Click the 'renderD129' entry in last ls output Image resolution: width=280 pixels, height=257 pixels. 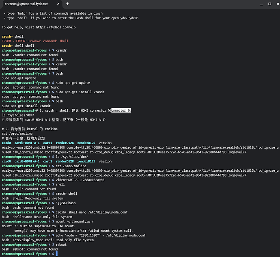86,161
